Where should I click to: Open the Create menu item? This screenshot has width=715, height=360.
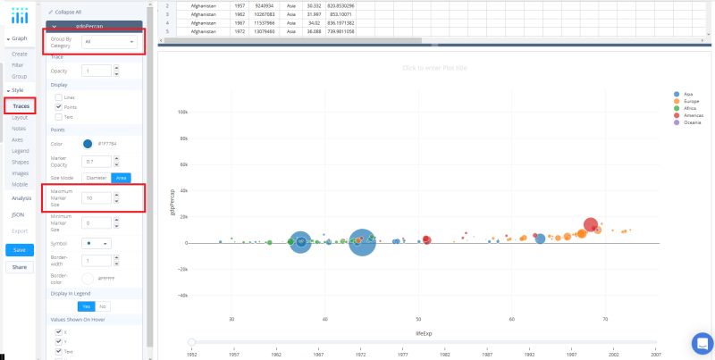tap(20, 54)
